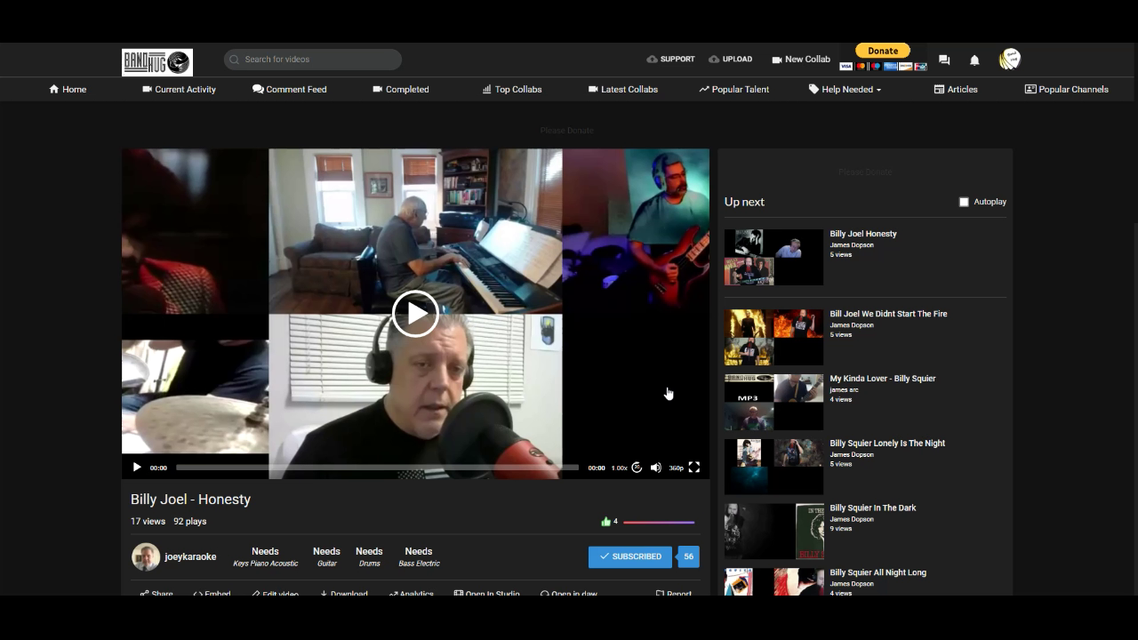This screenshot has height=640, width=1138.
Task: Click the Popular Channels icon
Action: click(1030, 89)
